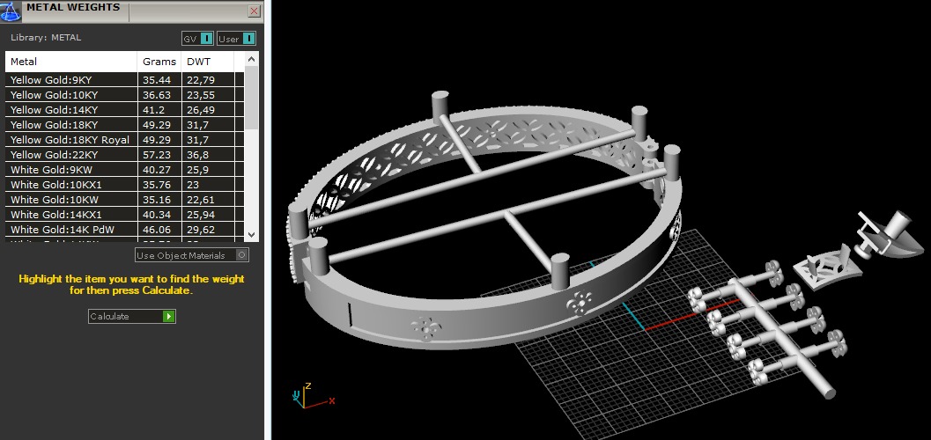Click the 29,62 DWT cell
This screenshot has height=440, width=931.
(x=208, y=230)
